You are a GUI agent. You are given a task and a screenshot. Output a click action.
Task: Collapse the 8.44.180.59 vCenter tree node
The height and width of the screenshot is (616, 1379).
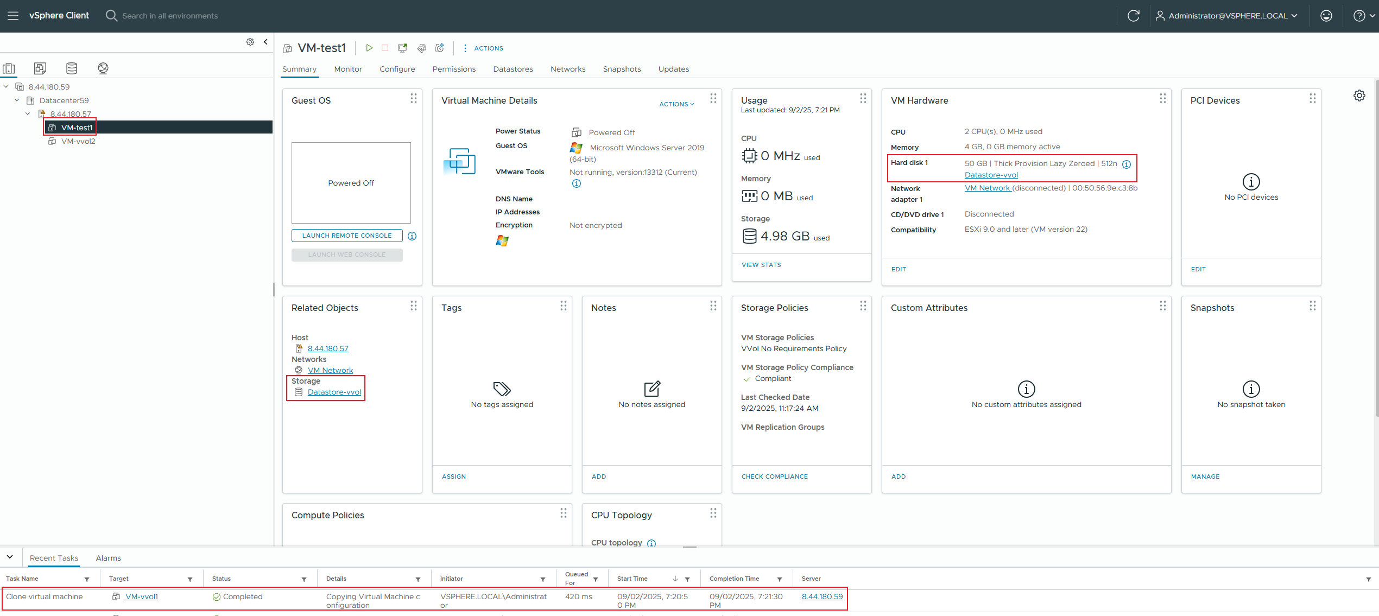(6, 87)
